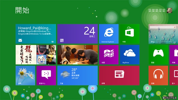This screenshot has width=178, height=100.
Task: Click the cartoon cat photo in People tile
Action: point(41,60)
